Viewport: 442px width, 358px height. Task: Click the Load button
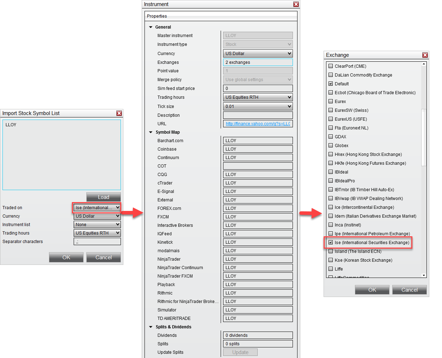click(x=104, y=197)
